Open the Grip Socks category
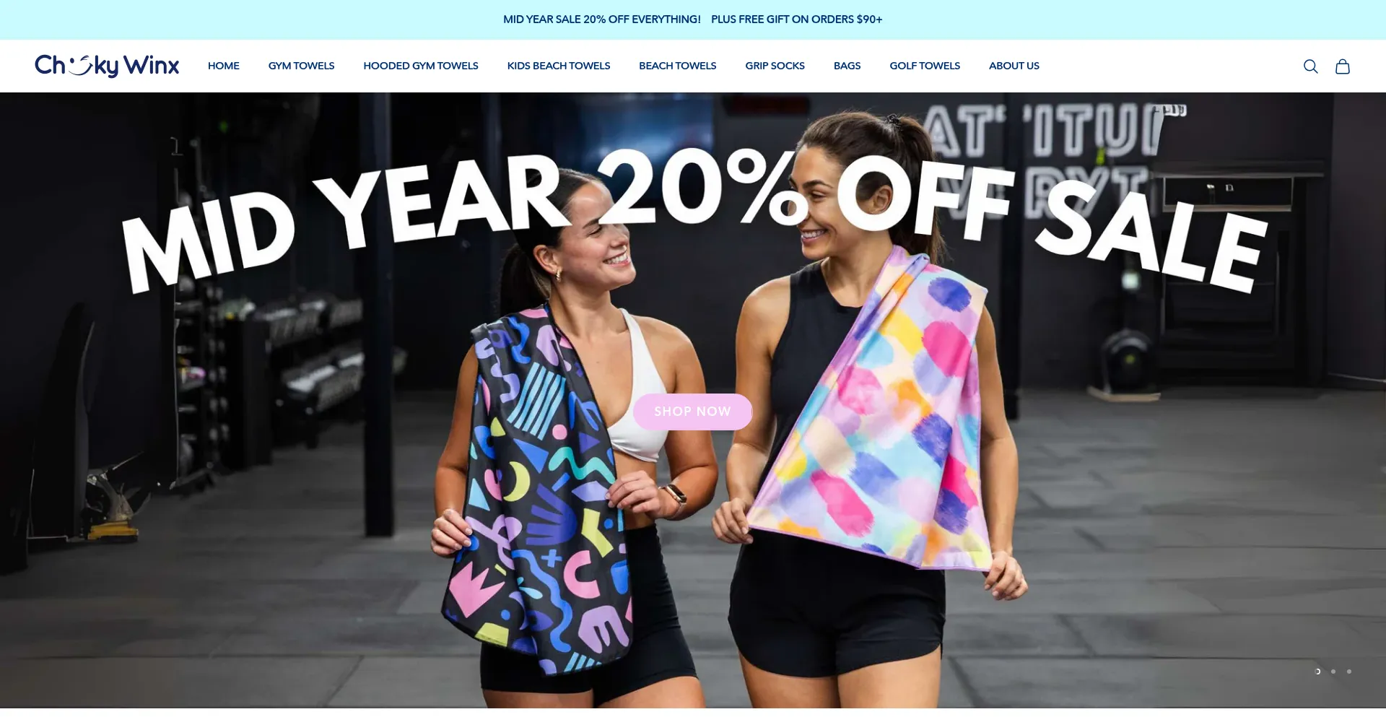1386x717 pixels. pos(775,66)
